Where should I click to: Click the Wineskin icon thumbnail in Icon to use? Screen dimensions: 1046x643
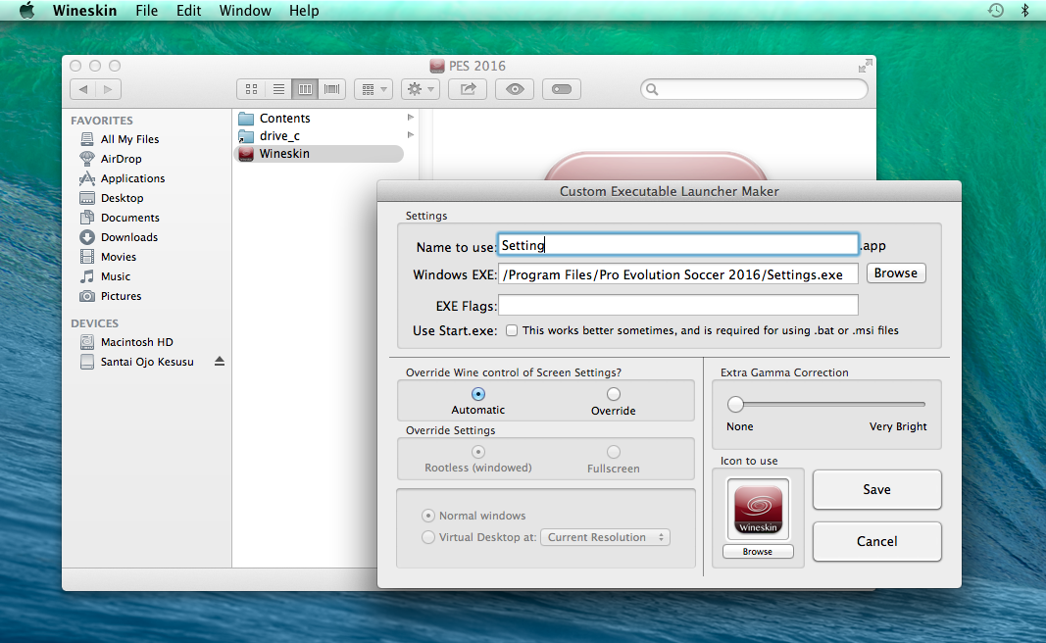tap(758, 510)
